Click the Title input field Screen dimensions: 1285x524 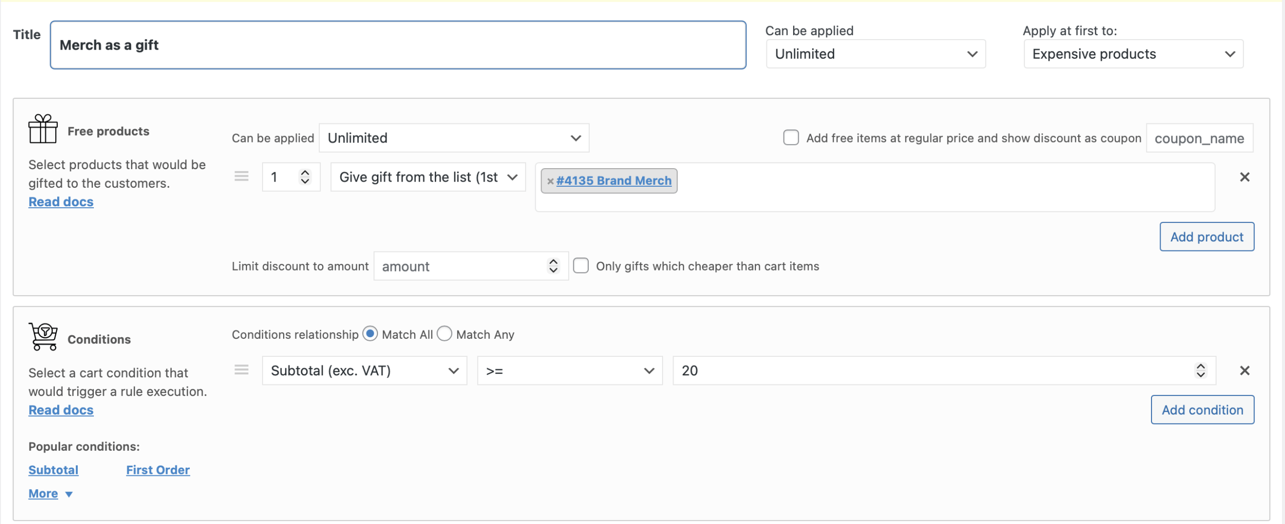398,45
